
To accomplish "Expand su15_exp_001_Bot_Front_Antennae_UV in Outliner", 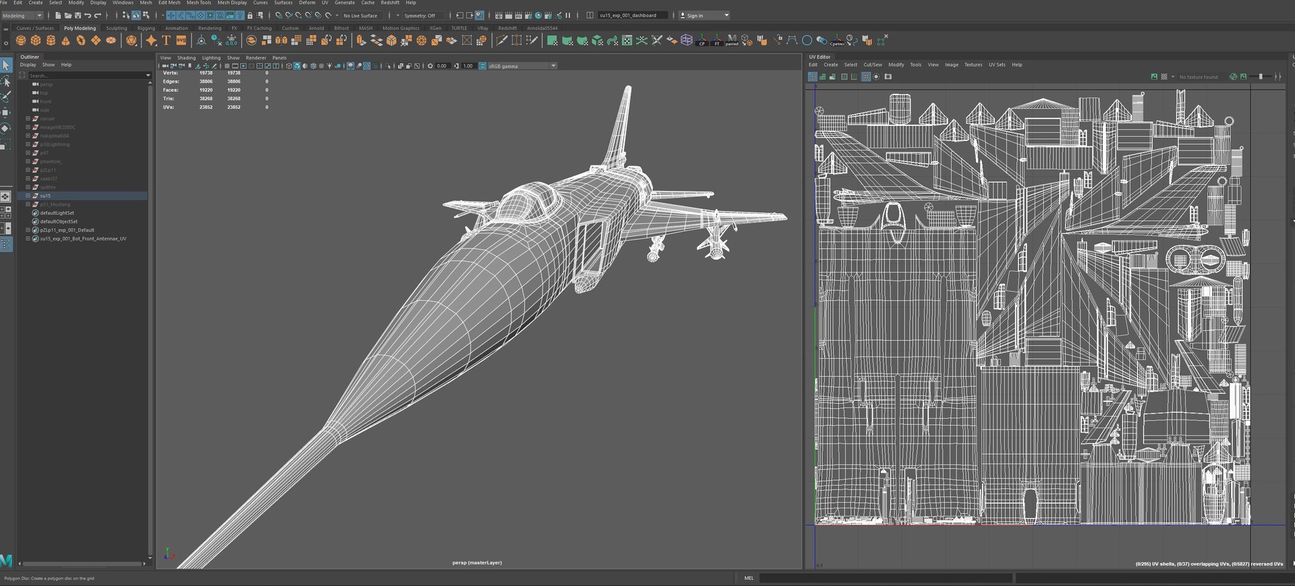I will pyautogui.click(x=28, y=239).
